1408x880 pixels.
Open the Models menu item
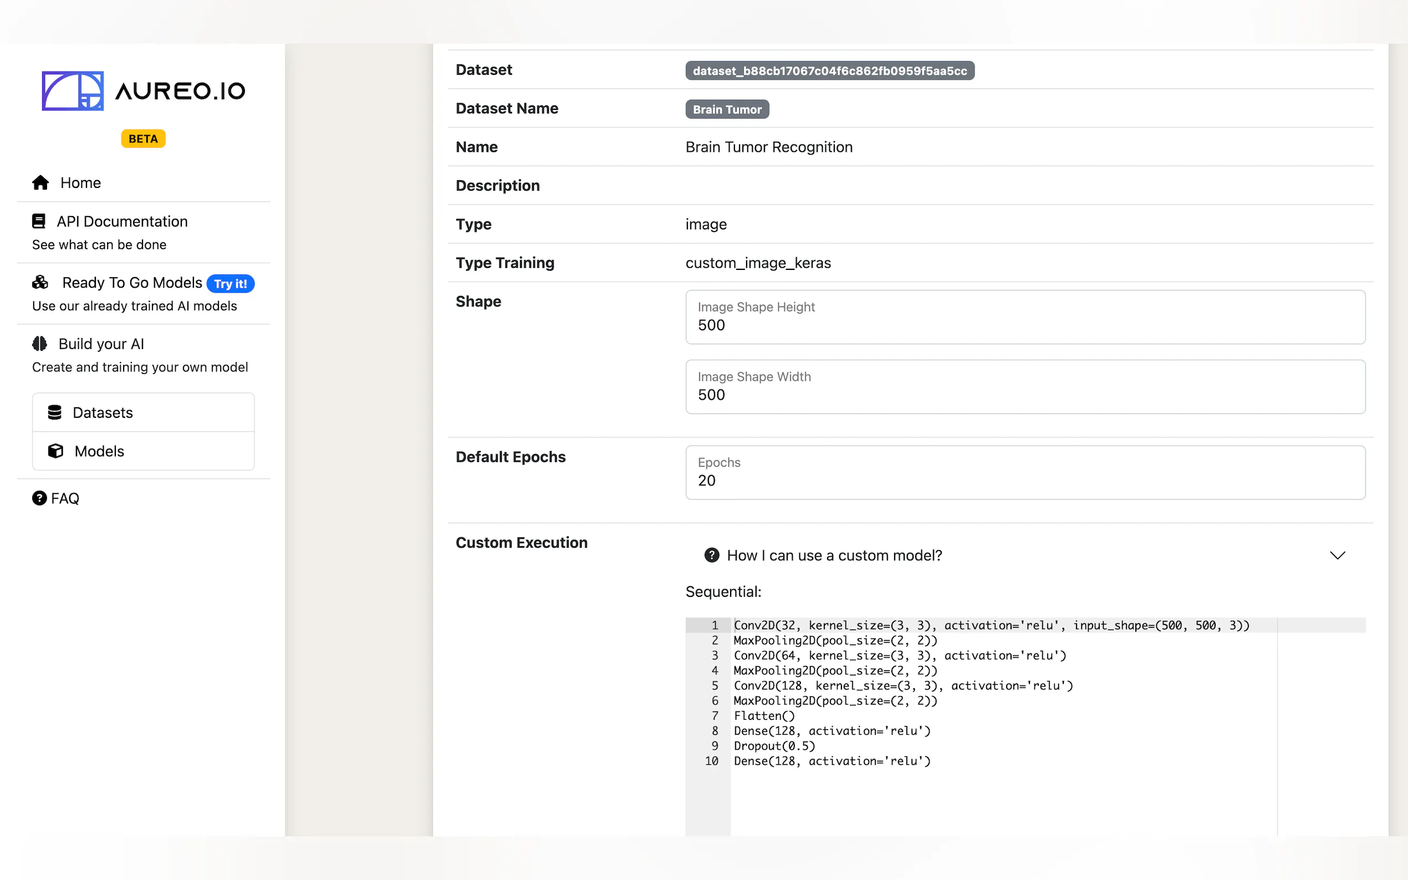pos(100,451)
